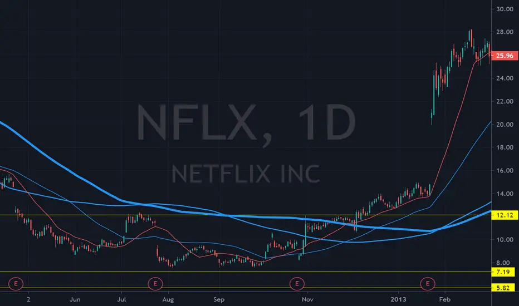Click the 22.00 price axis label
This screenshot has width=519, height=306.
click(x=505, y=102)
